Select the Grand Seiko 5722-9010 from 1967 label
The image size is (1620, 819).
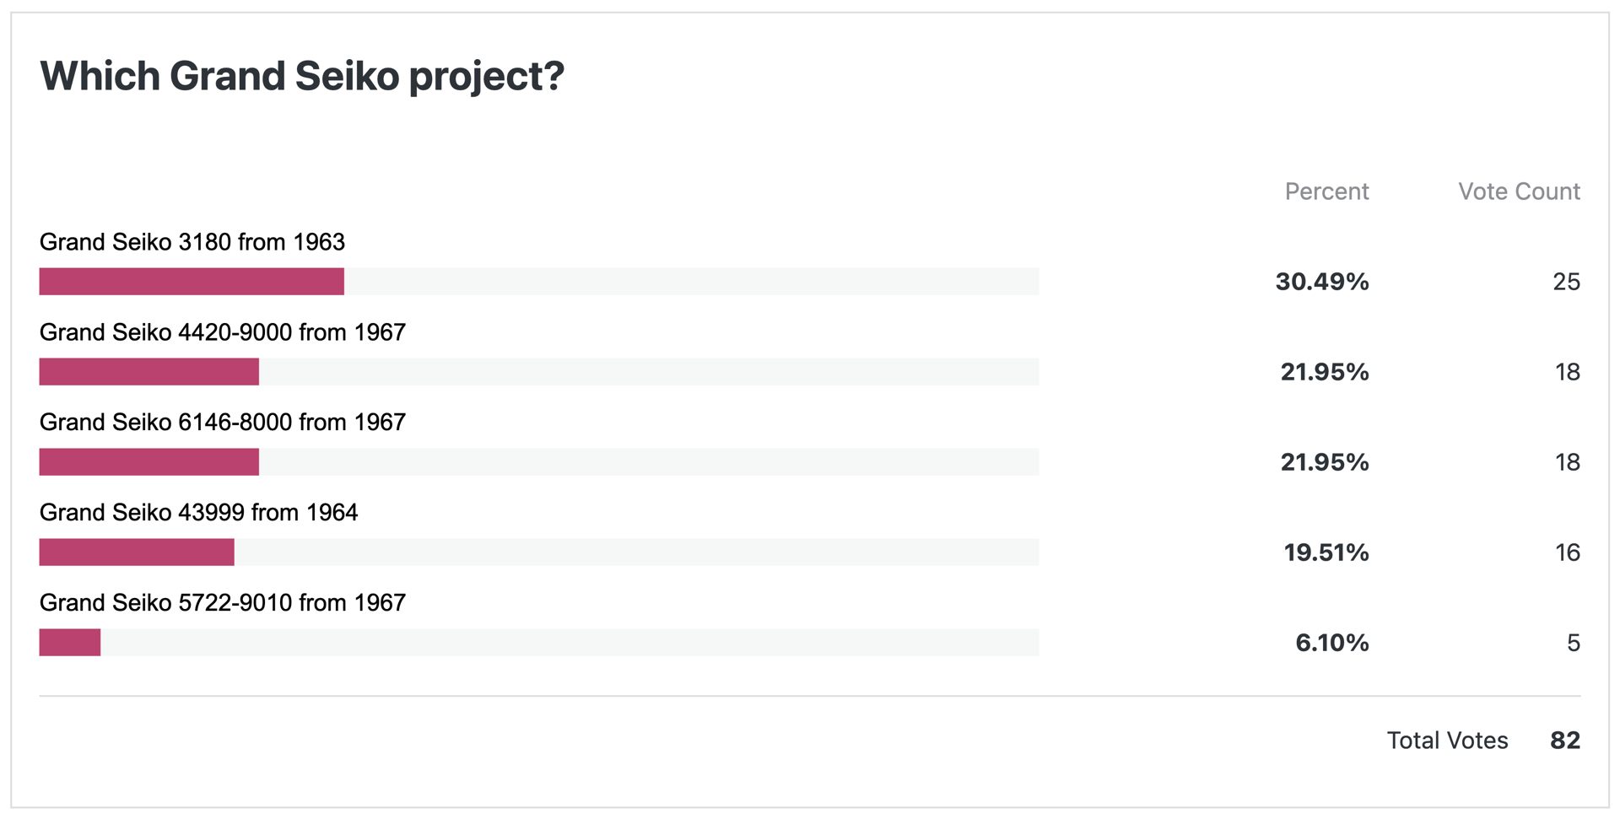tap(223, 603)
